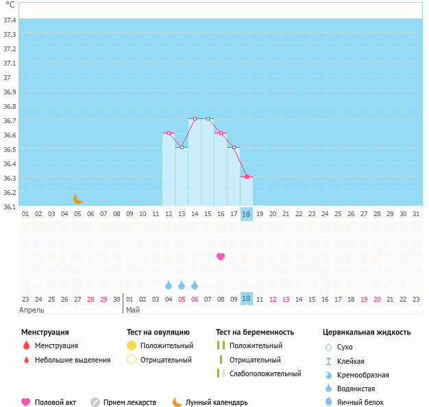Click the Отрицательный ovulation test circle icon
Viewport: 429px width, 407px height.
[132, 360]
